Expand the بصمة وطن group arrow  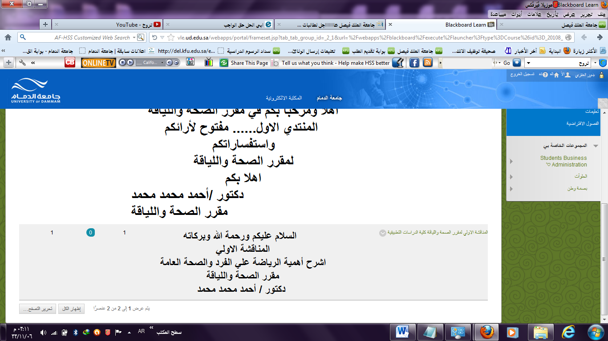[511, 189]
